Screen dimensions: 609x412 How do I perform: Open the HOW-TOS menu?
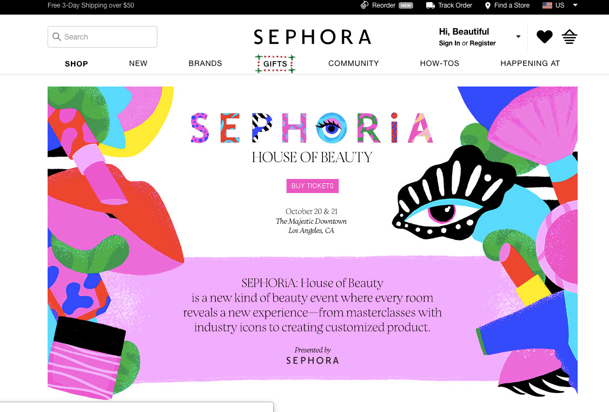click(x=439, y=63)
